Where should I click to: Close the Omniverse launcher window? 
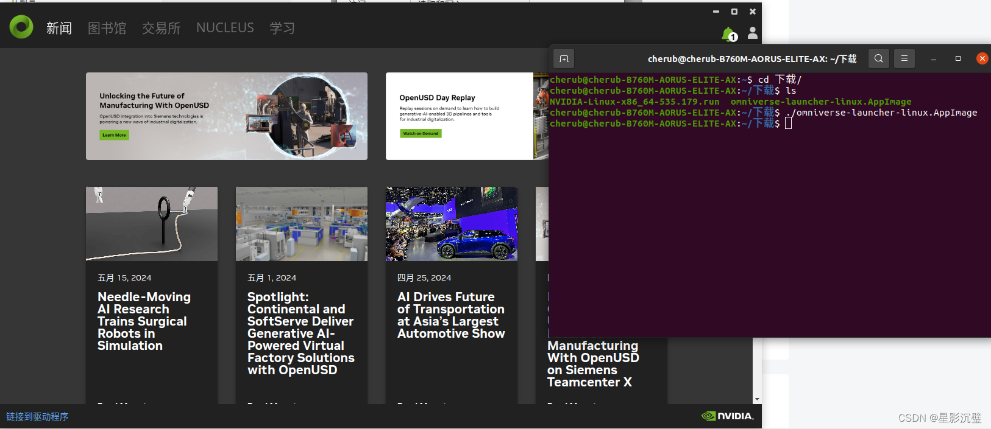[753, 12]
